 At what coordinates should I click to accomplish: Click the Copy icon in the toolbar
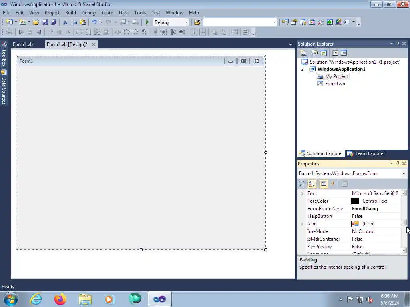click(x=74, y=22)
